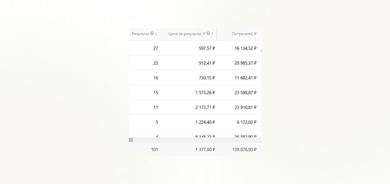Image resolution: width=390 pixels, height=184 pixels.
Task: Click the Потрачено, ₽ column header
Action: click(x=244, y=33)
